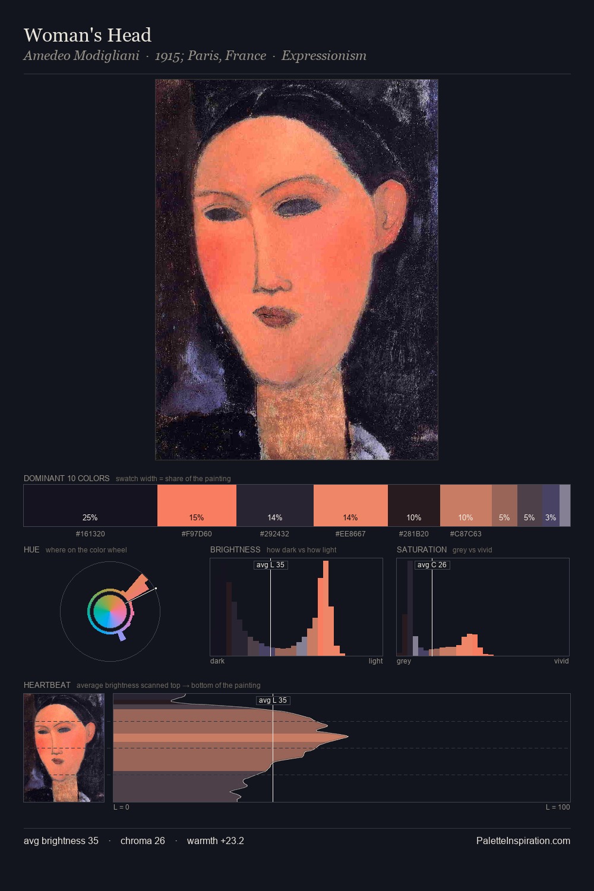The width and height of the screenshot is (594, 891).
Task: Select the #EE8667 salmon swatch at 14%
Action: pyautogui.click(x=350, y=505)
